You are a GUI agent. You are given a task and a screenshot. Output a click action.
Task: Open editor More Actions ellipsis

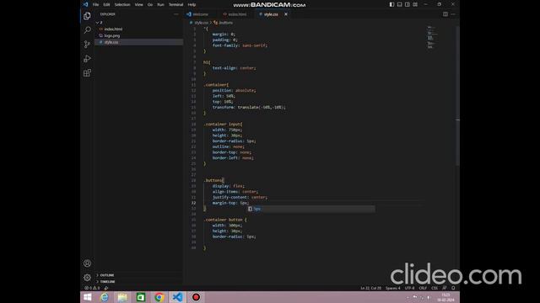pyautogui.click(x=453, y=14)
